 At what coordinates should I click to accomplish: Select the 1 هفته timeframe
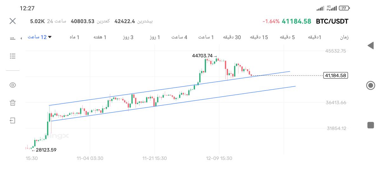100,37
